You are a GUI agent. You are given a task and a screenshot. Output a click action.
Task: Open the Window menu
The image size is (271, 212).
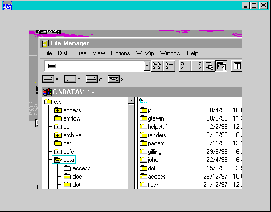pyautogui.click(x=170, y=53)
